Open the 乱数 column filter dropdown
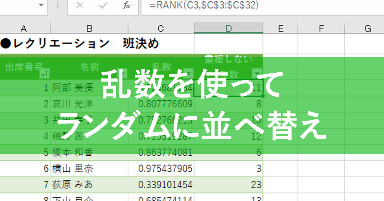The image size is (384, 201). (x=188, y=73)
